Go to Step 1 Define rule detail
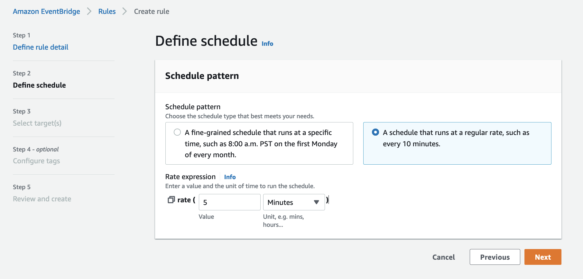This screenshot has width=583, height=279. tap(41, 47)
